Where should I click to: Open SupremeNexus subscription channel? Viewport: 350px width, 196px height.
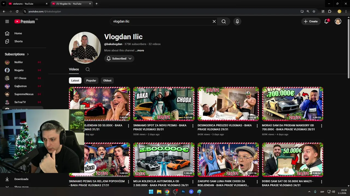click(23, 94)
